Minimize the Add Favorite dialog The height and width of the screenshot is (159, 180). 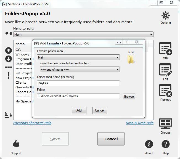click(119, 42)
